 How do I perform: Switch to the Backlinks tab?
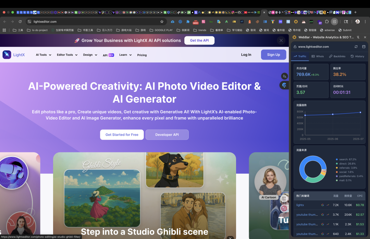(337, 56)
